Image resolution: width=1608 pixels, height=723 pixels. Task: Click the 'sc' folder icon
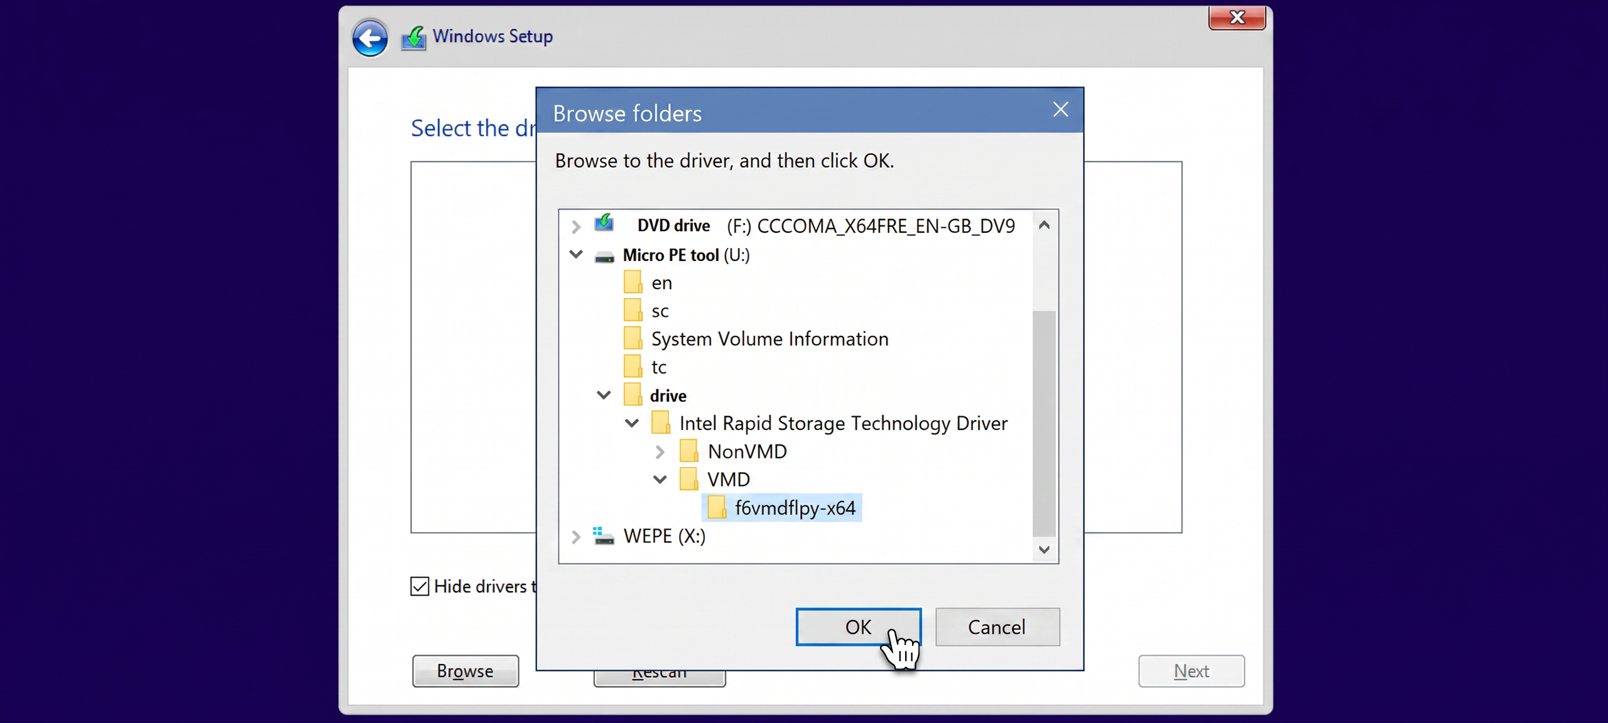pos(633,311)
